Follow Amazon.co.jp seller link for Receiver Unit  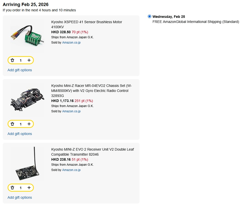(71, 170)
